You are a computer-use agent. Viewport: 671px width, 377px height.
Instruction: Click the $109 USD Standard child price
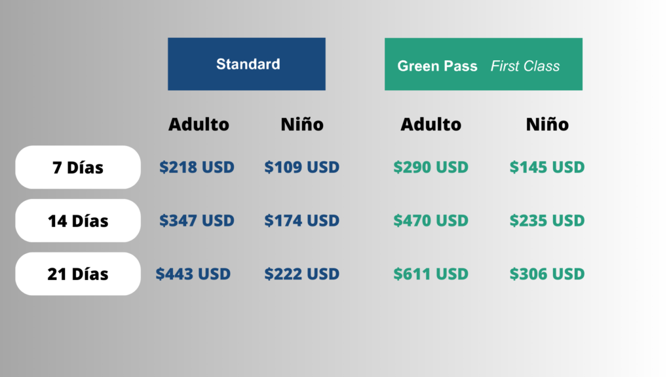tap(302, 168)
